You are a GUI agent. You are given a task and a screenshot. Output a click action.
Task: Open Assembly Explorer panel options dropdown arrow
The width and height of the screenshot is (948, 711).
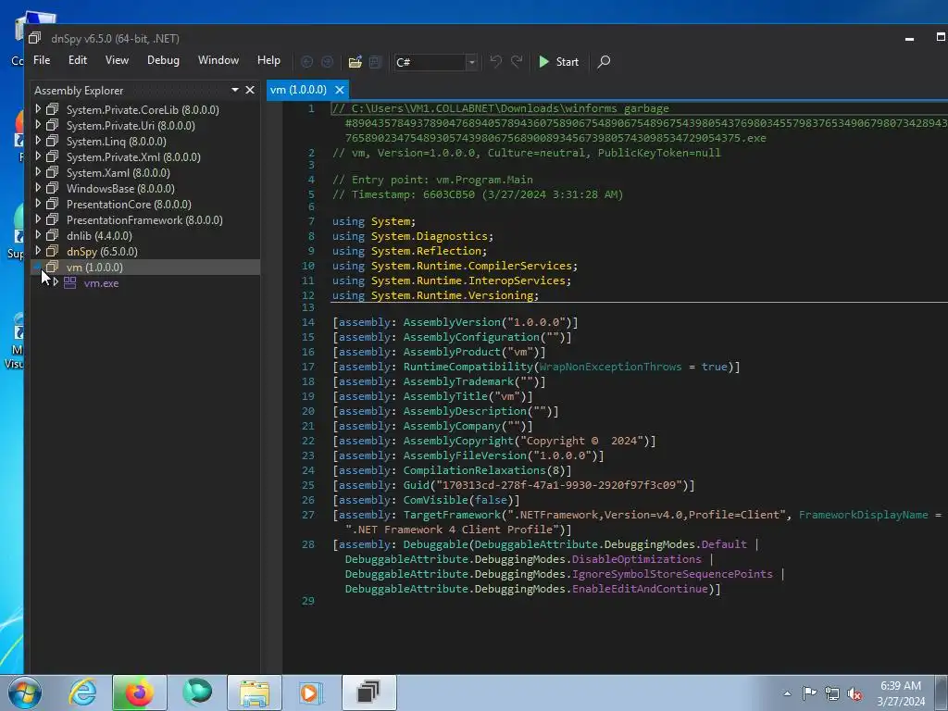(x=234, y=90)
